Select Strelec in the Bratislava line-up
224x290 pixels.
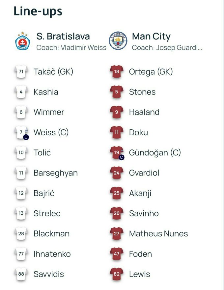47,214
